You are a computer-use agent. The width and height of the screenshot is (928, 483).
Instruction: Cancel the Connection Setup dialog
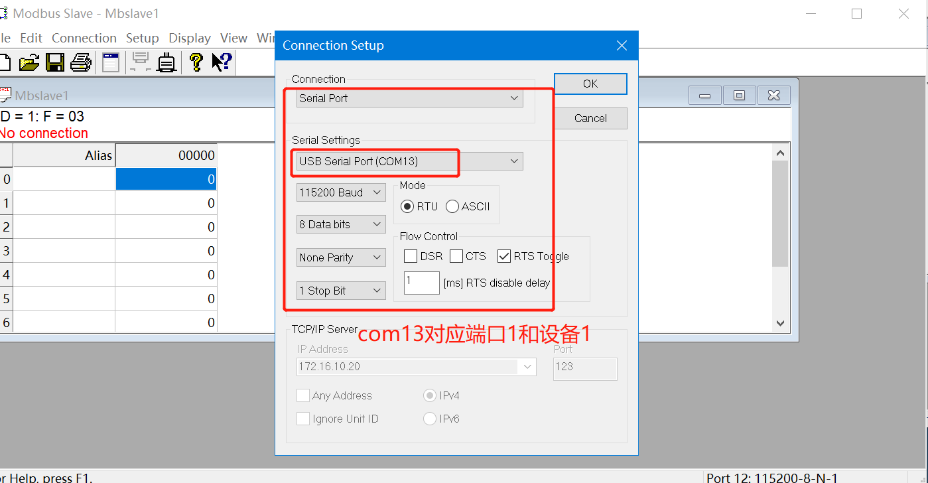[x=590, y=118]
